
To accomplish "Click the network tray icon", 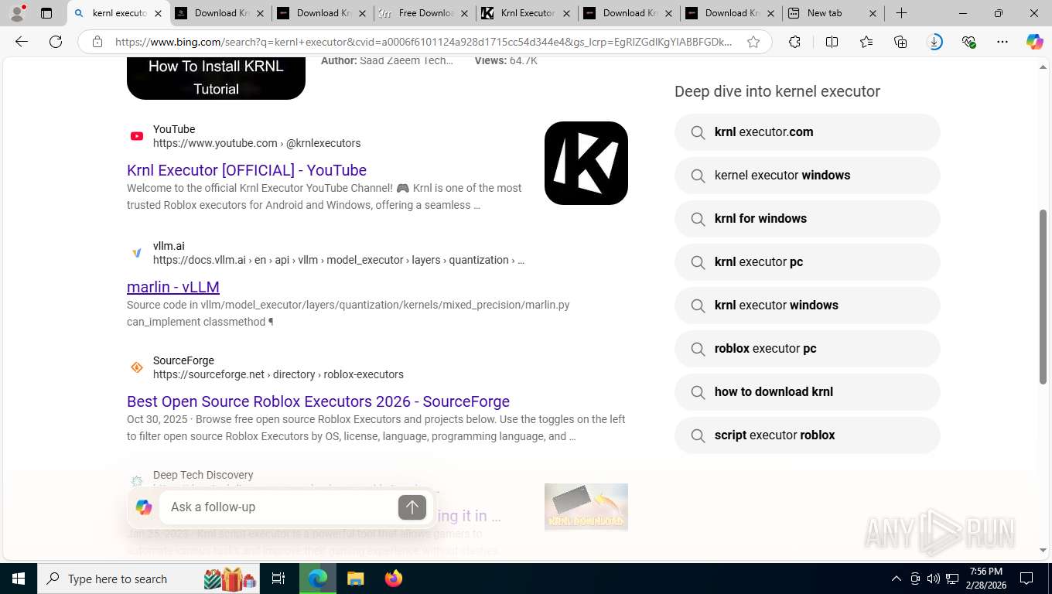I will coord(952,579).
